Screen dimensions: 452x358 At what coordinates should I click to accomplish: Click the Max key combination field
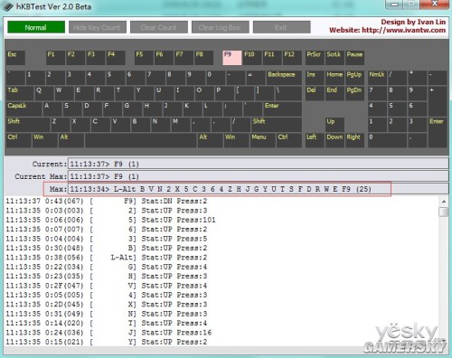[258, 189]
